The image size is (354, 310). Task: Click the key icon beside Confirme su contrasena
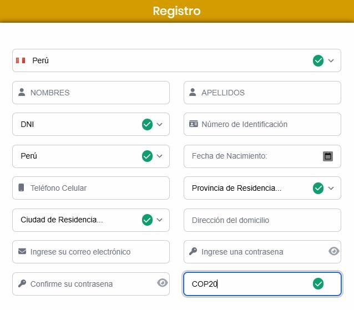coord(22,284)
